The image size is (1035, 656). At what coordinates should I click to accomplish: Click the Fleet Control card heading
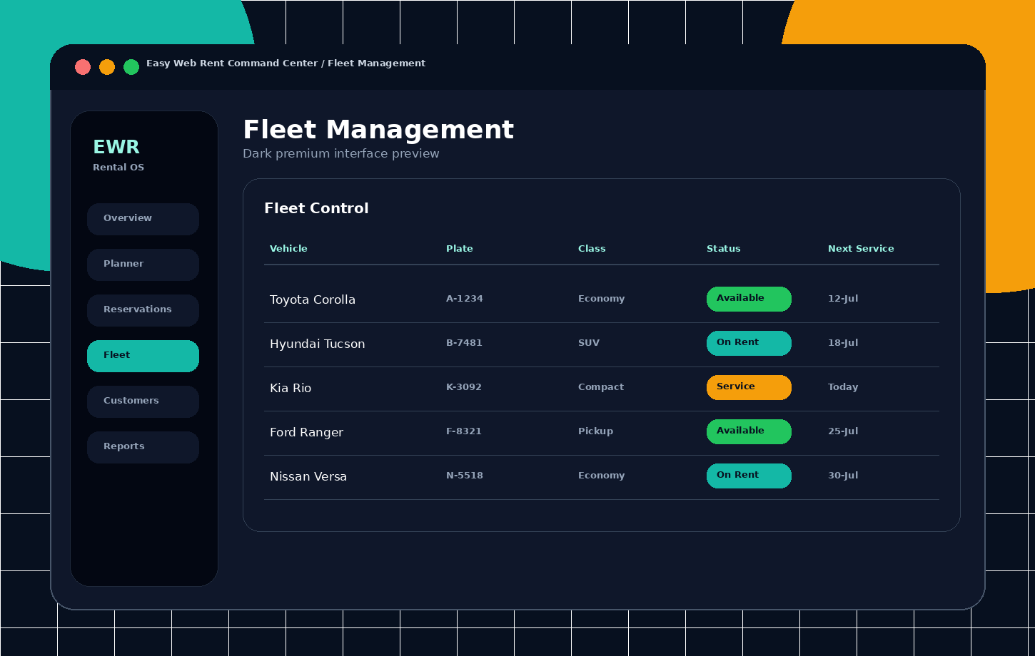[316, 208]
